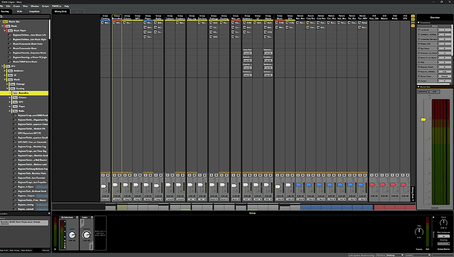Open the Platform dropdown in the status bar

[x=395, y=255]
